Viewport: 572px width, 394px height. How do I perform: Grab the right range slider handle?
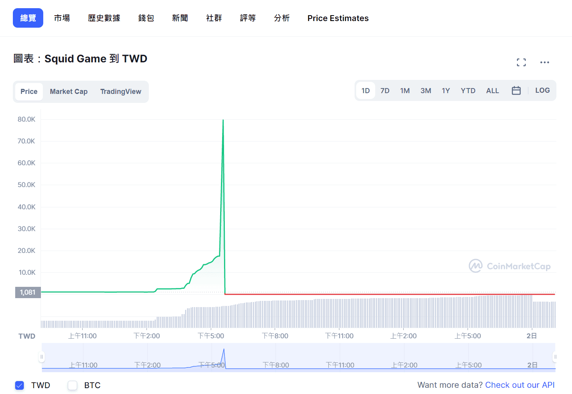555,357
